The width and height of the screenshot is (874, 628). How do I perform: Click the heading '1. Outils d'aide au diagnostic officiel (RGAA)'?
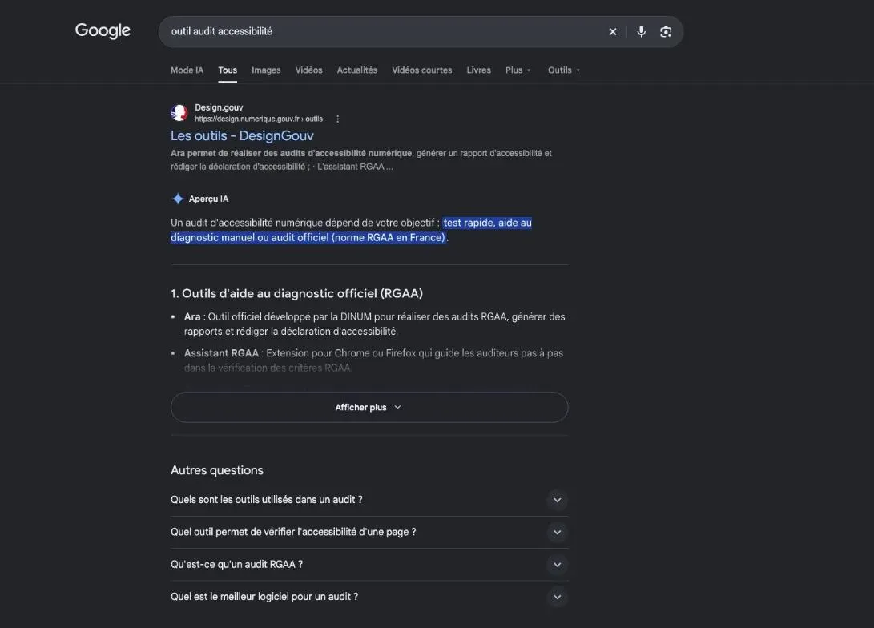pos(296,294)
